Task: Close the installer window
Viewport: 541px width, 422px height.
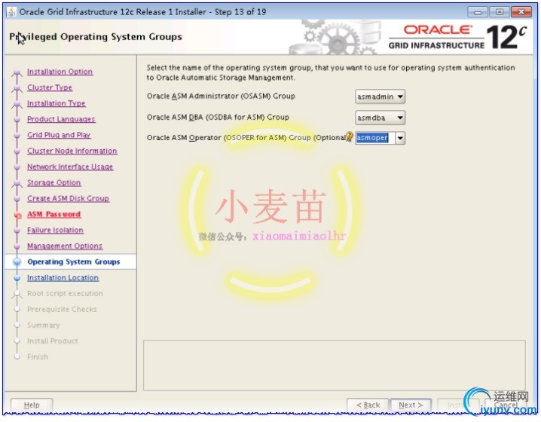Action: click(x=521, y=12)
